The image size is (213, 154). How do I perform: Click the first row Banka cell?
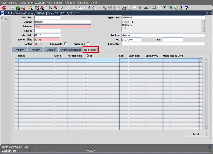[36, 60]
